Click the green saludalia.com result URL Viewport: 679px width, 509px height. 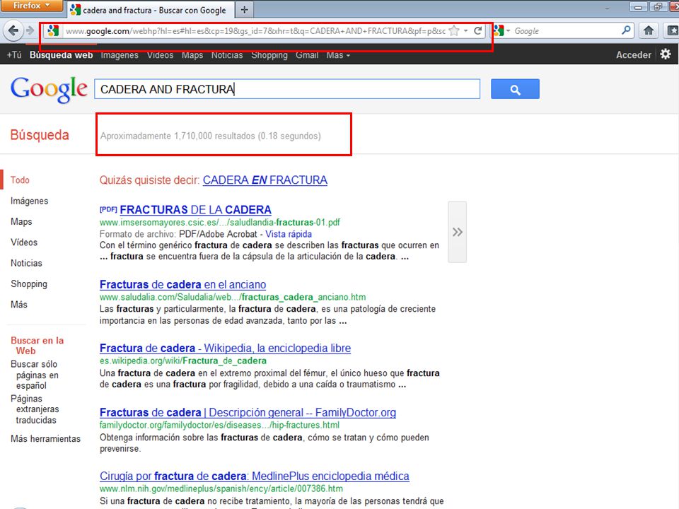(233, 297)
